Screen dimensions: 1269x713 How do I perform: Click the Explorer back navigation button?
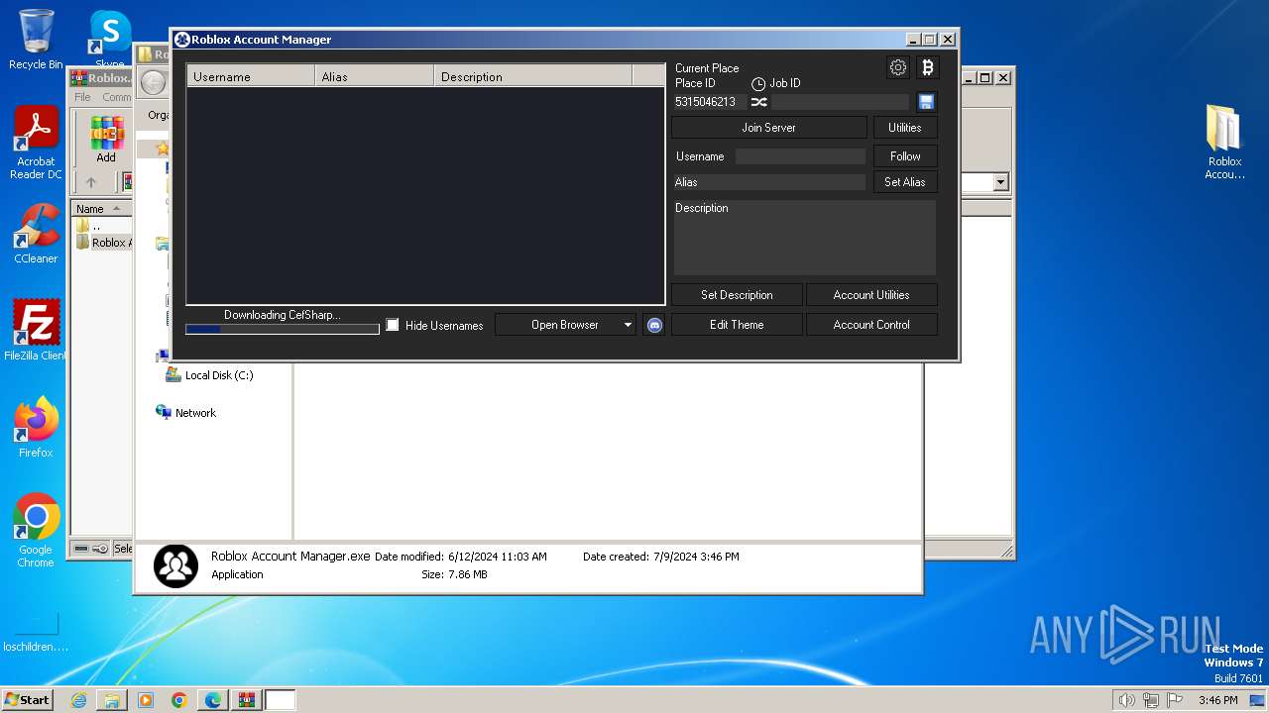pos(153,83)
